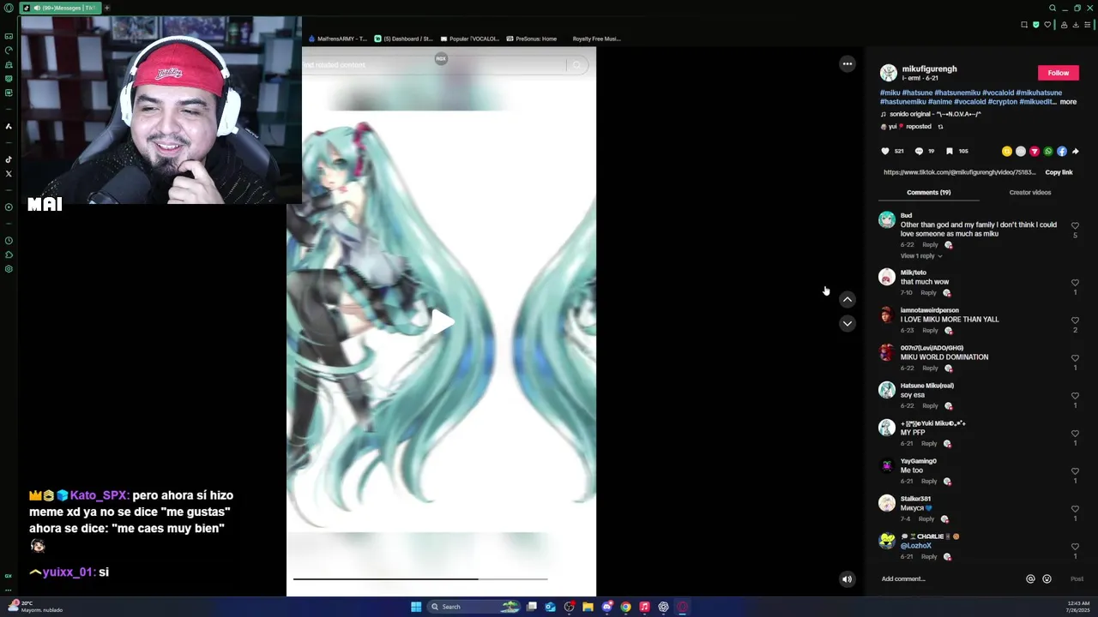Reply to 'MIKU WORLD DOMINATION' comment

coord(930,368)
